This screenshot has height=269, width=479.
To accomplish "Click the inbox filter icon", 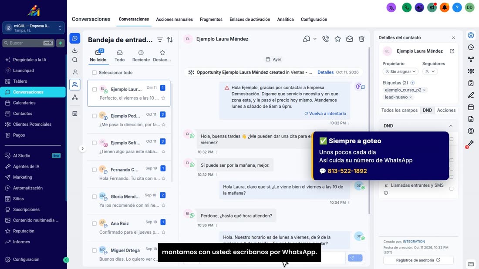I will (160, 40).
